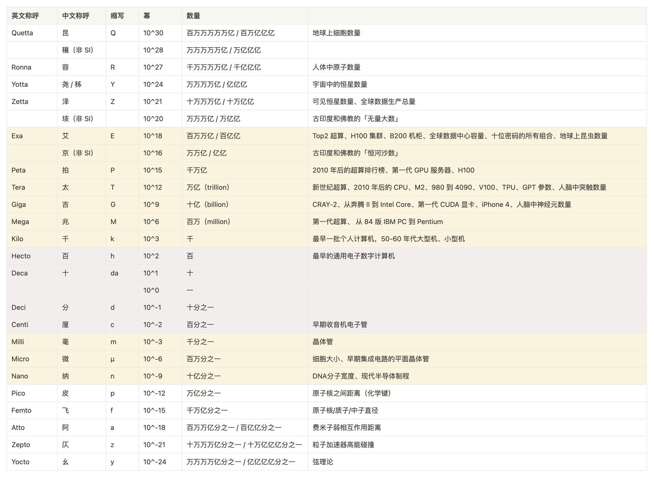Viewport: 654px width, 477px height.
Task: Select the 10^-15 power cell
Action: tap(160, 411)
